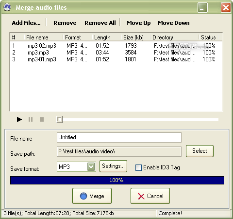Sort by the File name column header

click(x=43, y=37)
